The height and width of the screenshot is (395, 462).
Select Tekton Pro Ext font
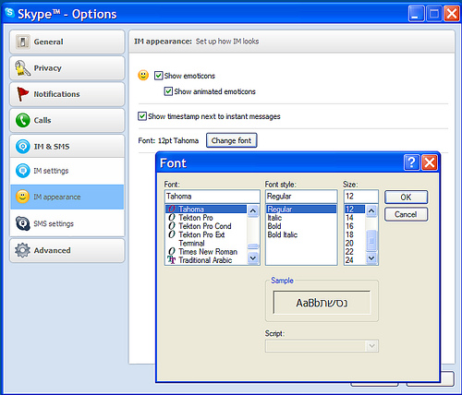pos(206,234)
